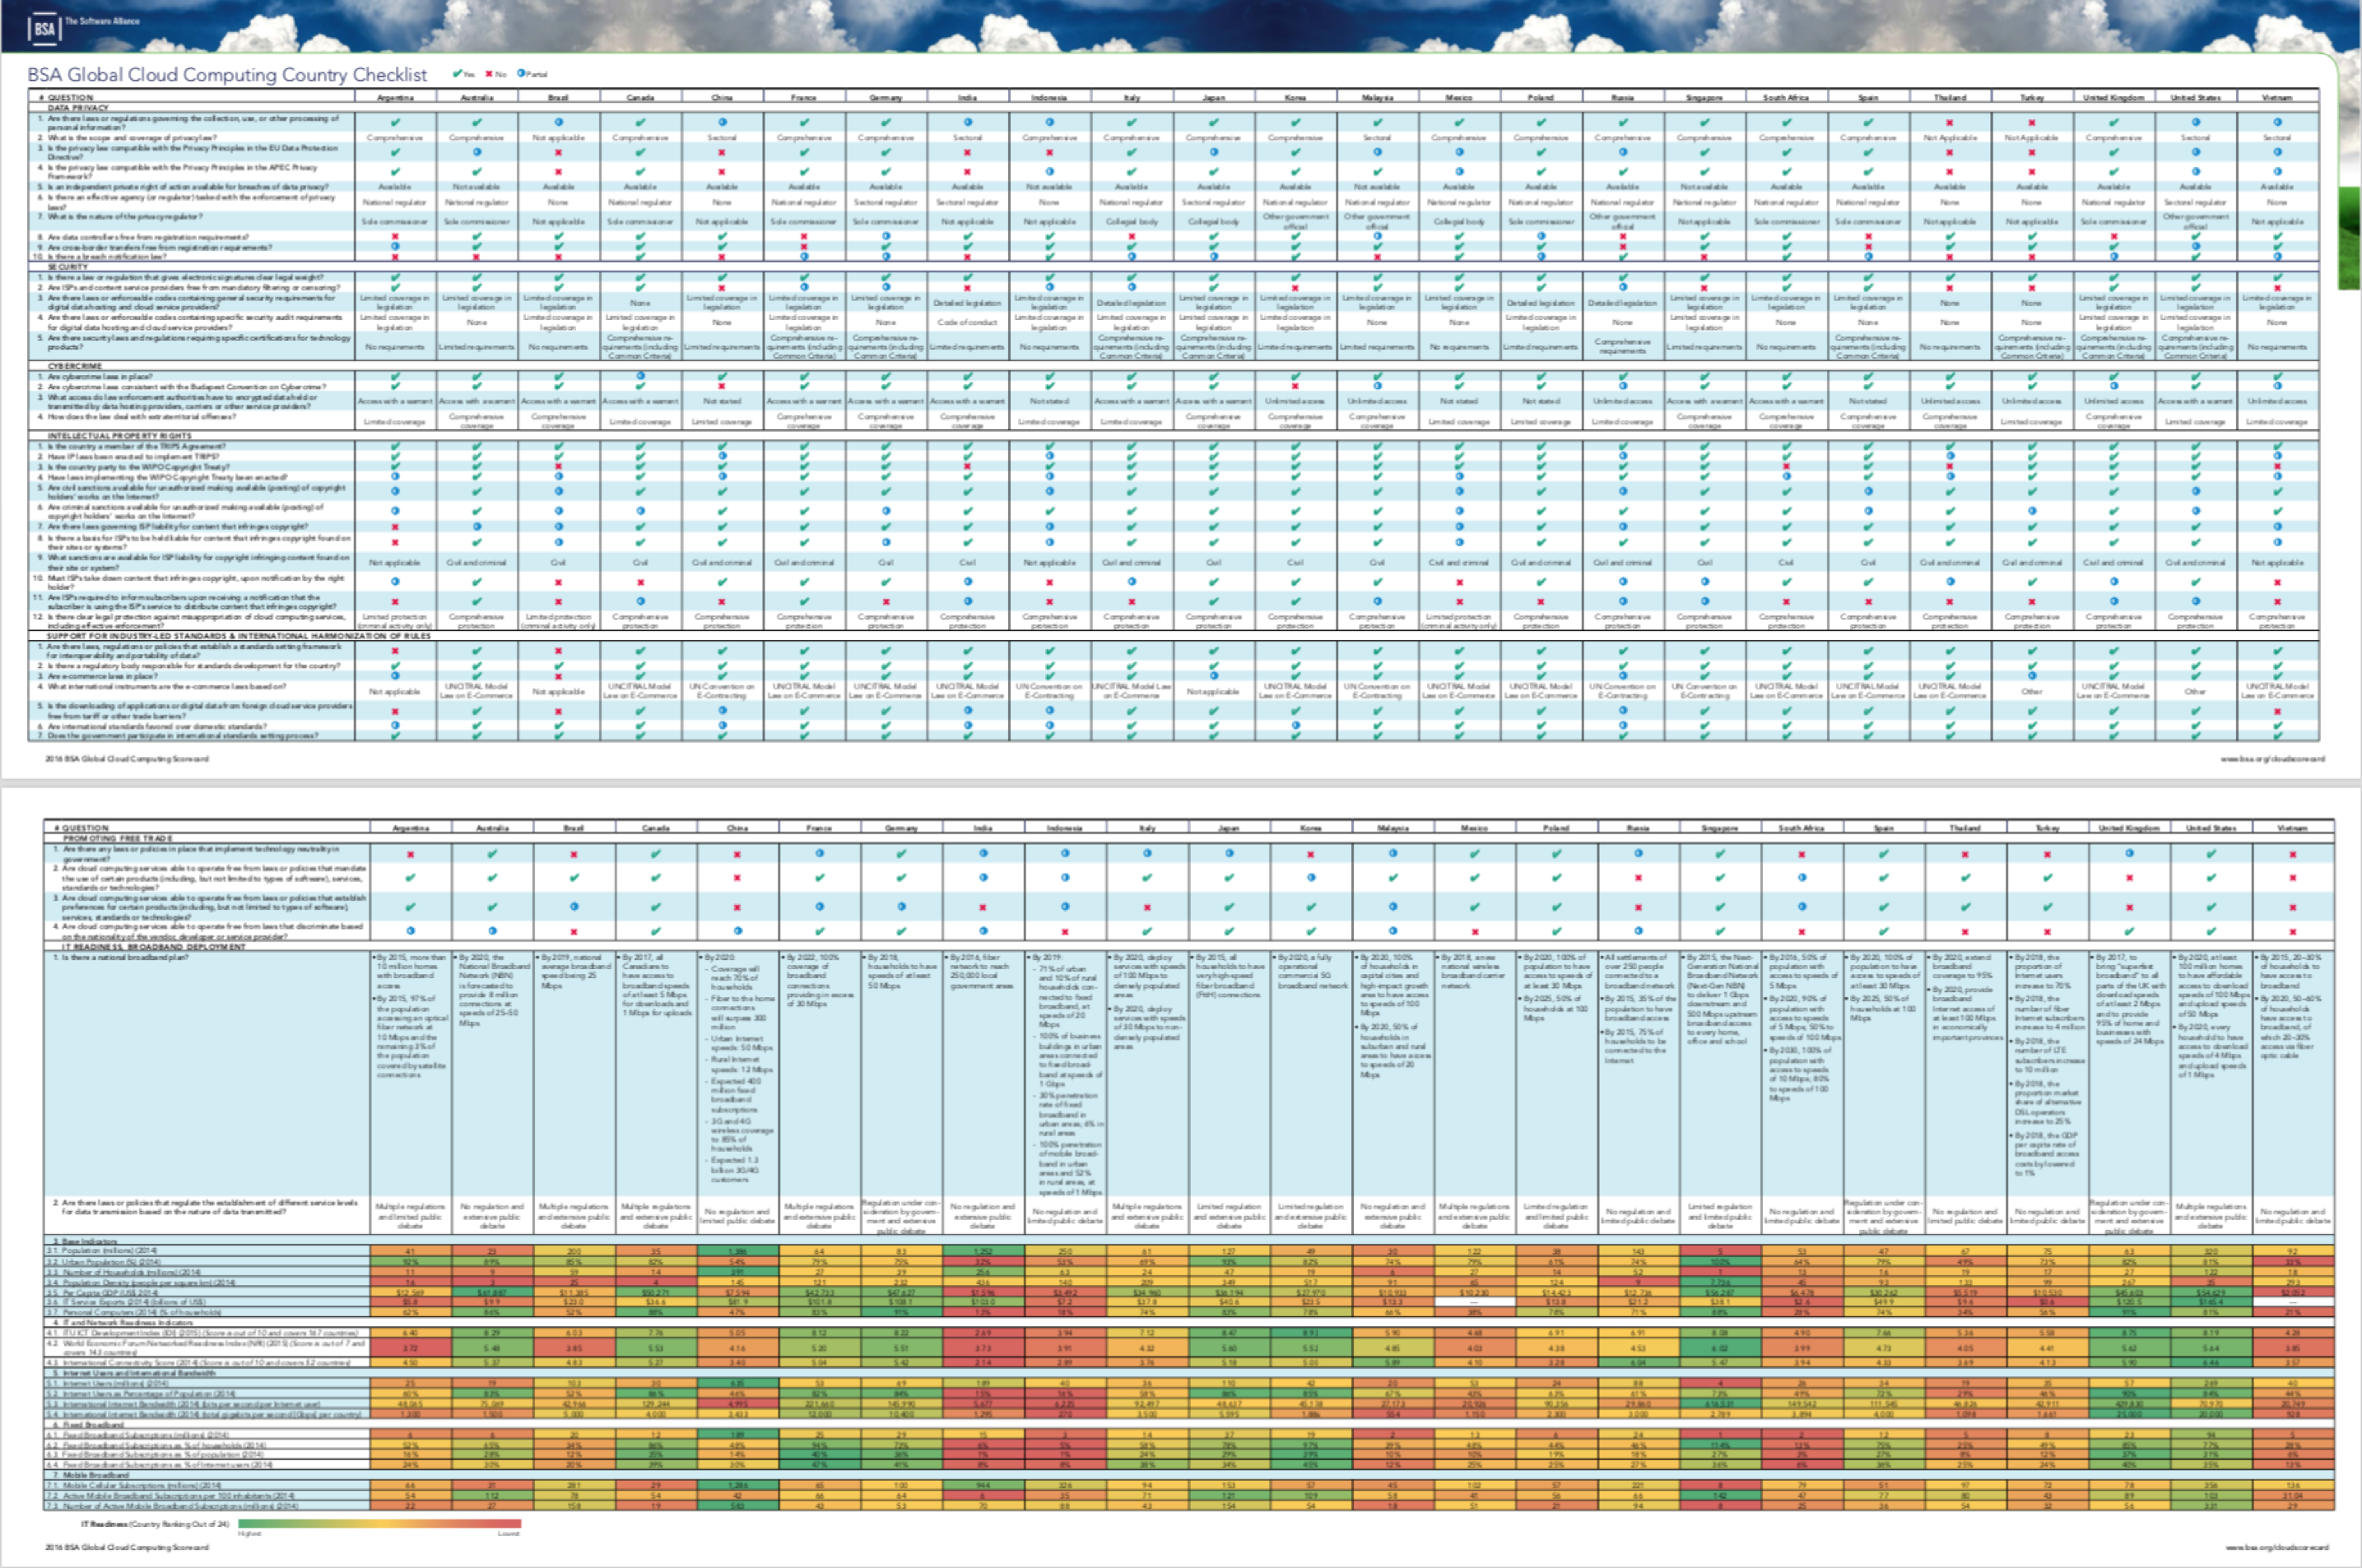The height and width of the screenshot is (1568, 2362).
Task: Click Turkey's red X for Data Privacy question 1
Action: coord(2032,122)
